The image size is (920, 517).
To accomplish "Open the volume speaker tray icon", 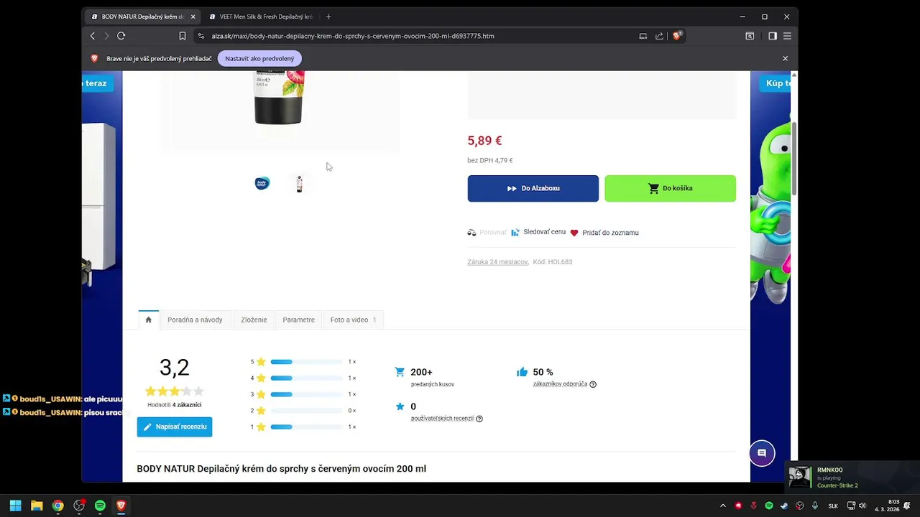I will pos(862,506).
